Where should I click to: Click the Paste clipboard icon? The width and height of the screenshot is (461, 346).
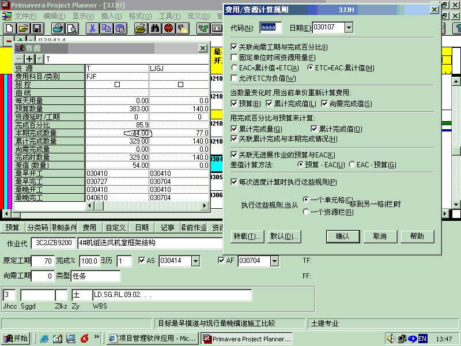coord(120,28)
